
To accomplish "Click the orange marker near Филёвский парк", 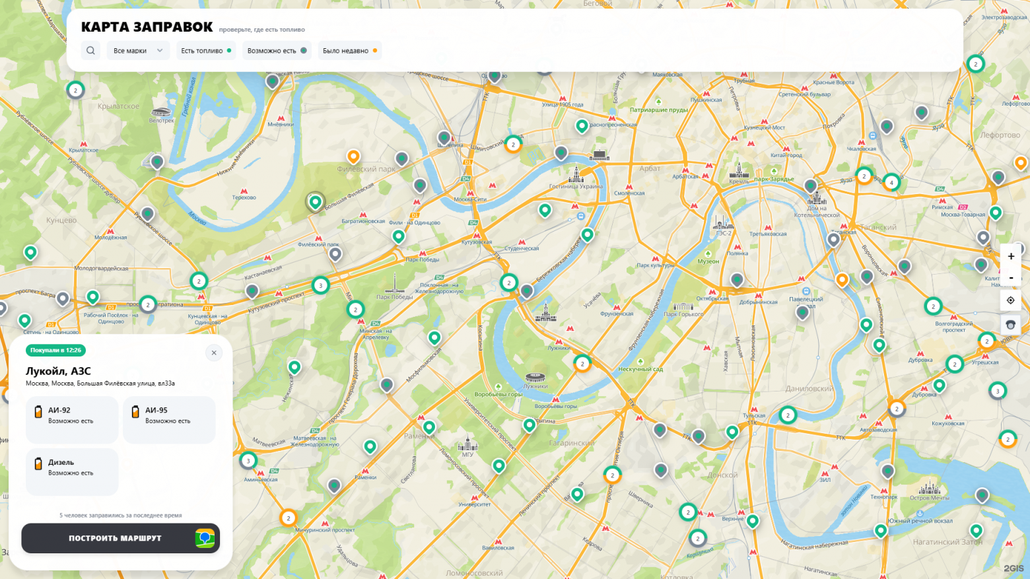I will (353, 156).
